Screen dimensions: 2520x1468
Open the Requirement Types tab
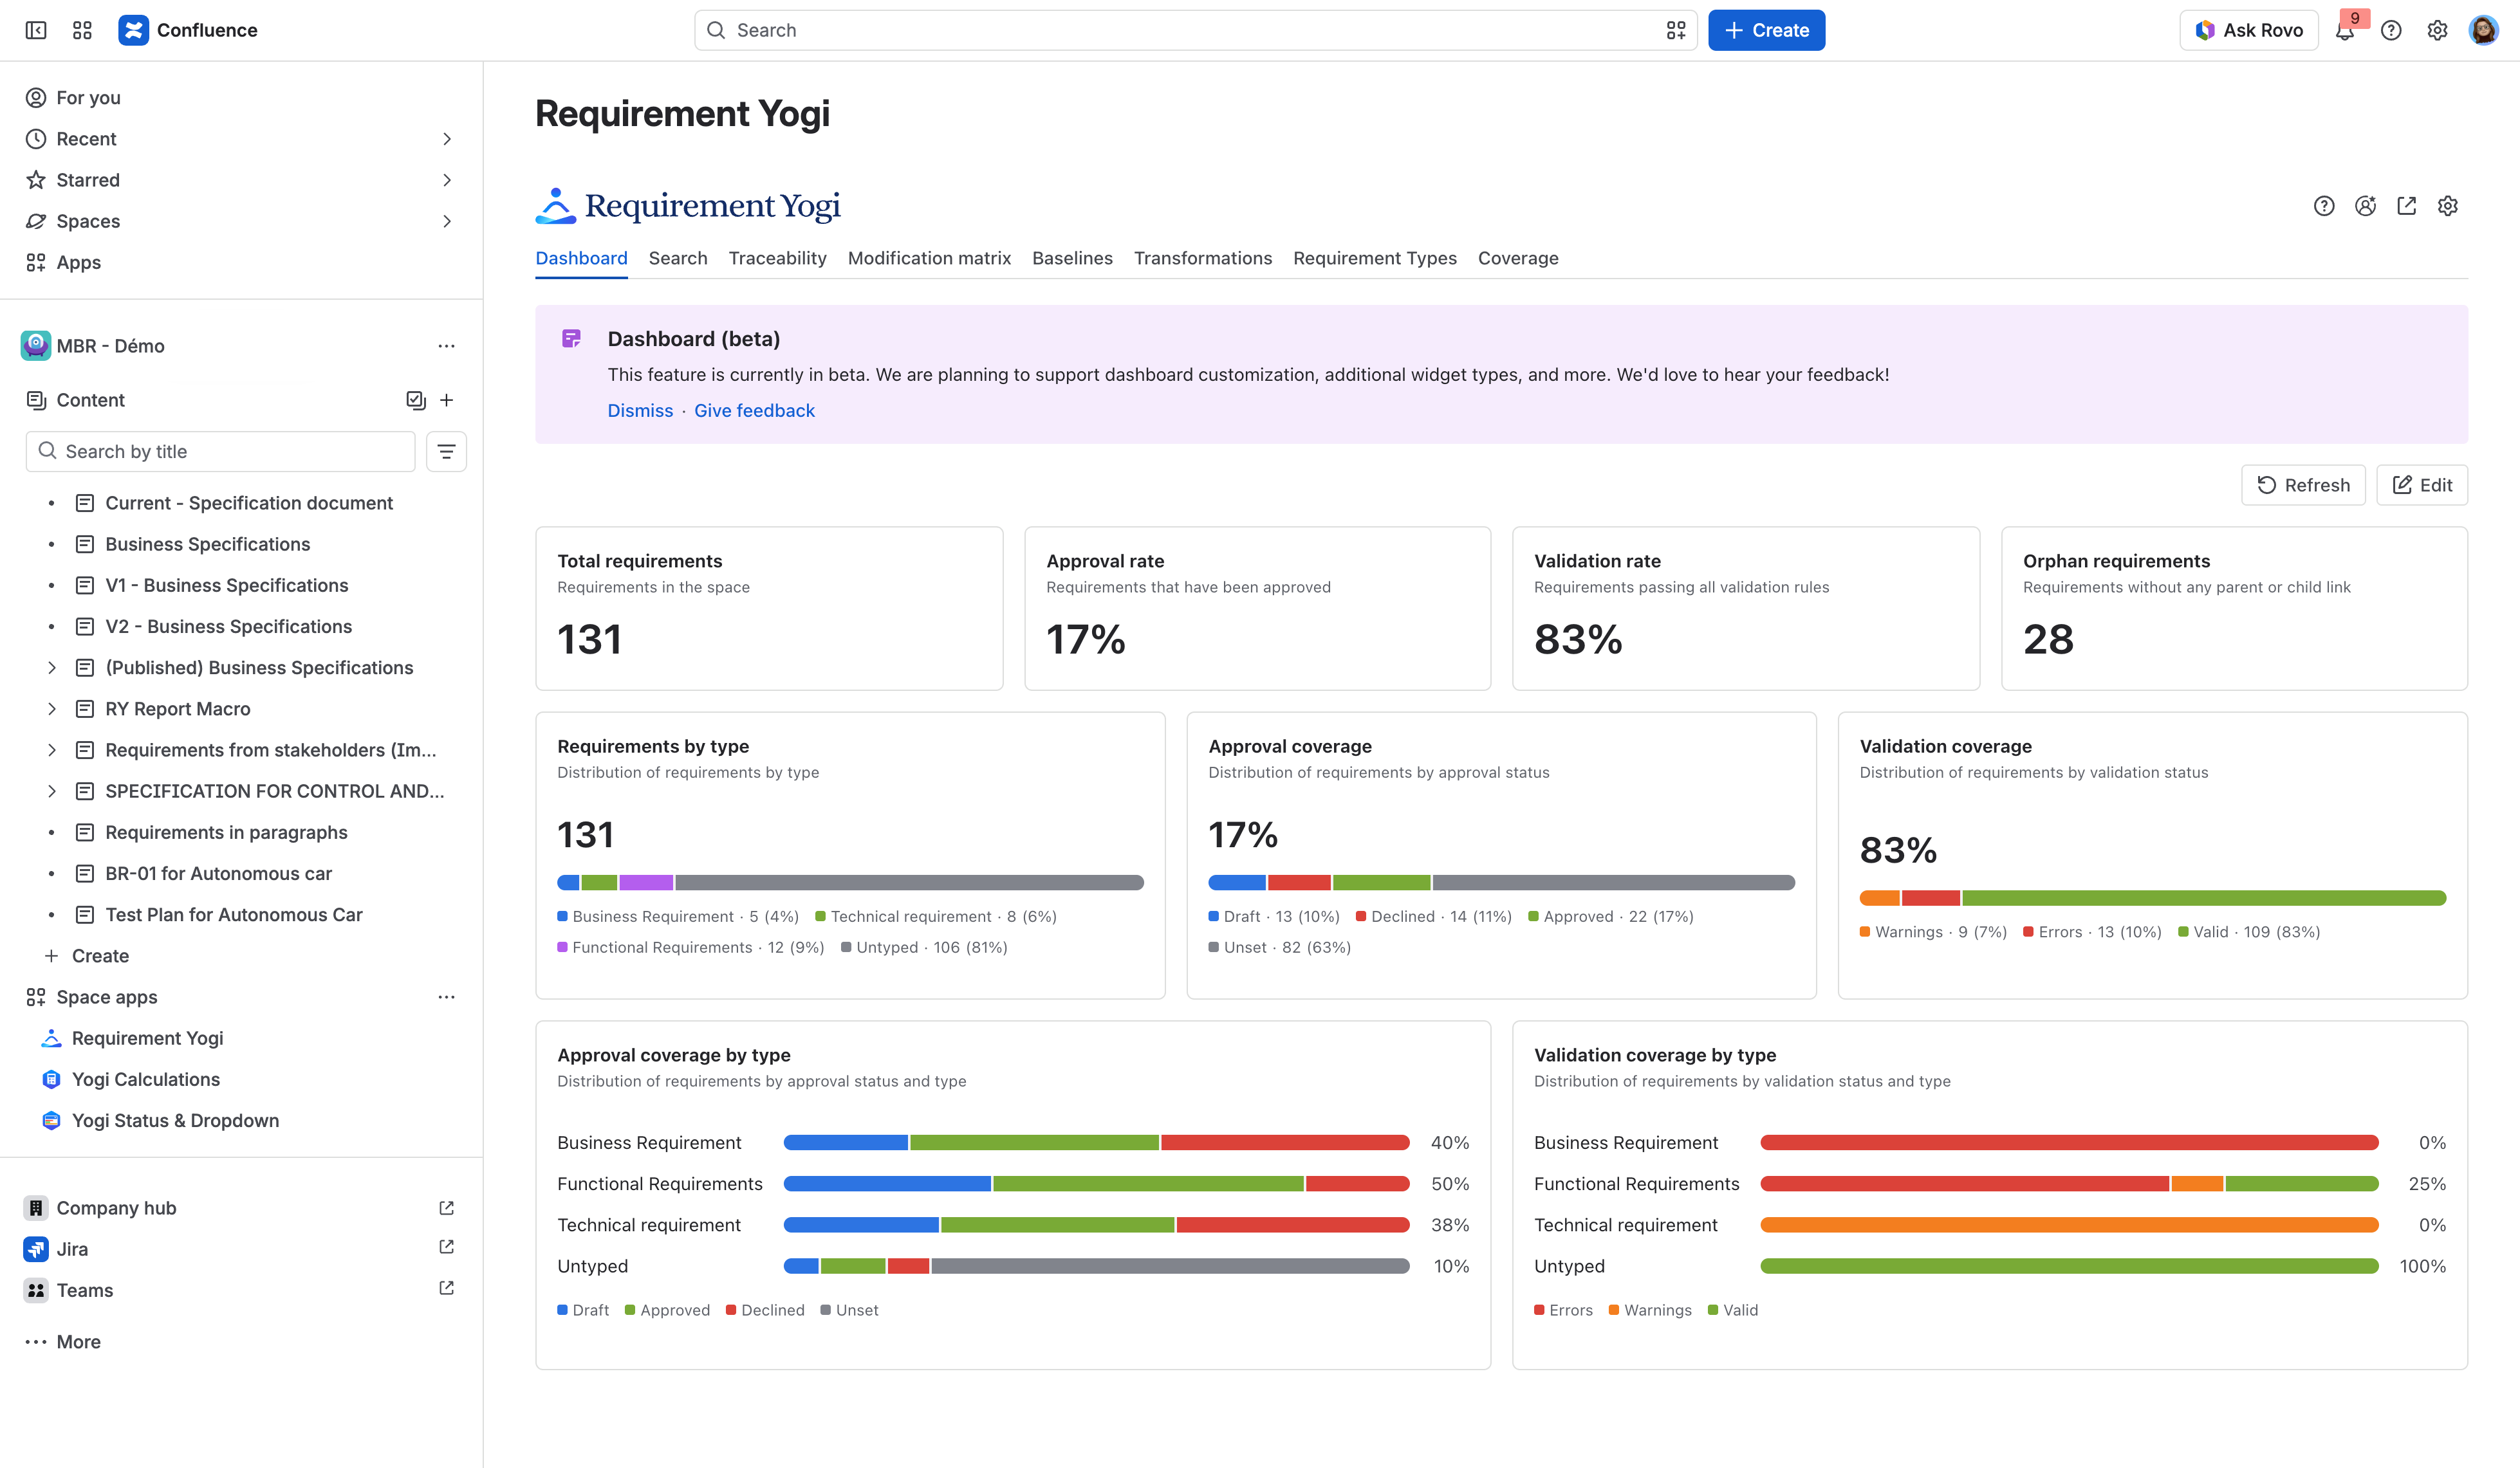[x=1375, y=258]
